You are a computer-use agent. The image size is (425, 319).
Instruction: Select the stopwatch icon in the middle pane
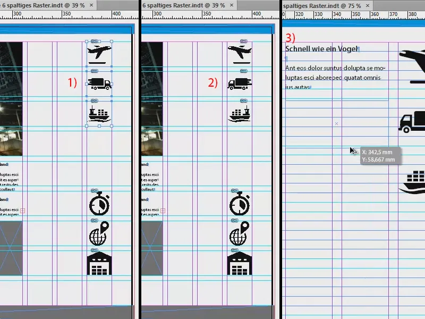240,204
